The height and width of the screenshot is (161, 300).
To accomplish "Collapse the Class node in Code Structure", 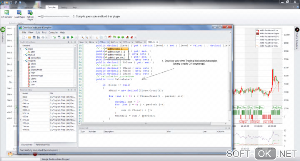I will [x=24, y=49].
